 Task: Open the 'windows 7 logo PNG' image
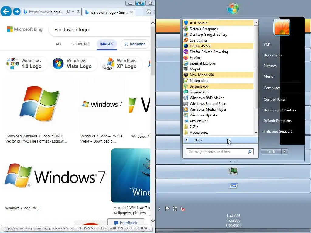pyautogui.click(x=55, y=176)
